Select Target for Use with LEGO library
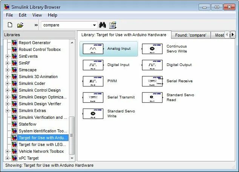Image resolution: width=239 pixels, height=172 pixels. (x=42, y=144)
